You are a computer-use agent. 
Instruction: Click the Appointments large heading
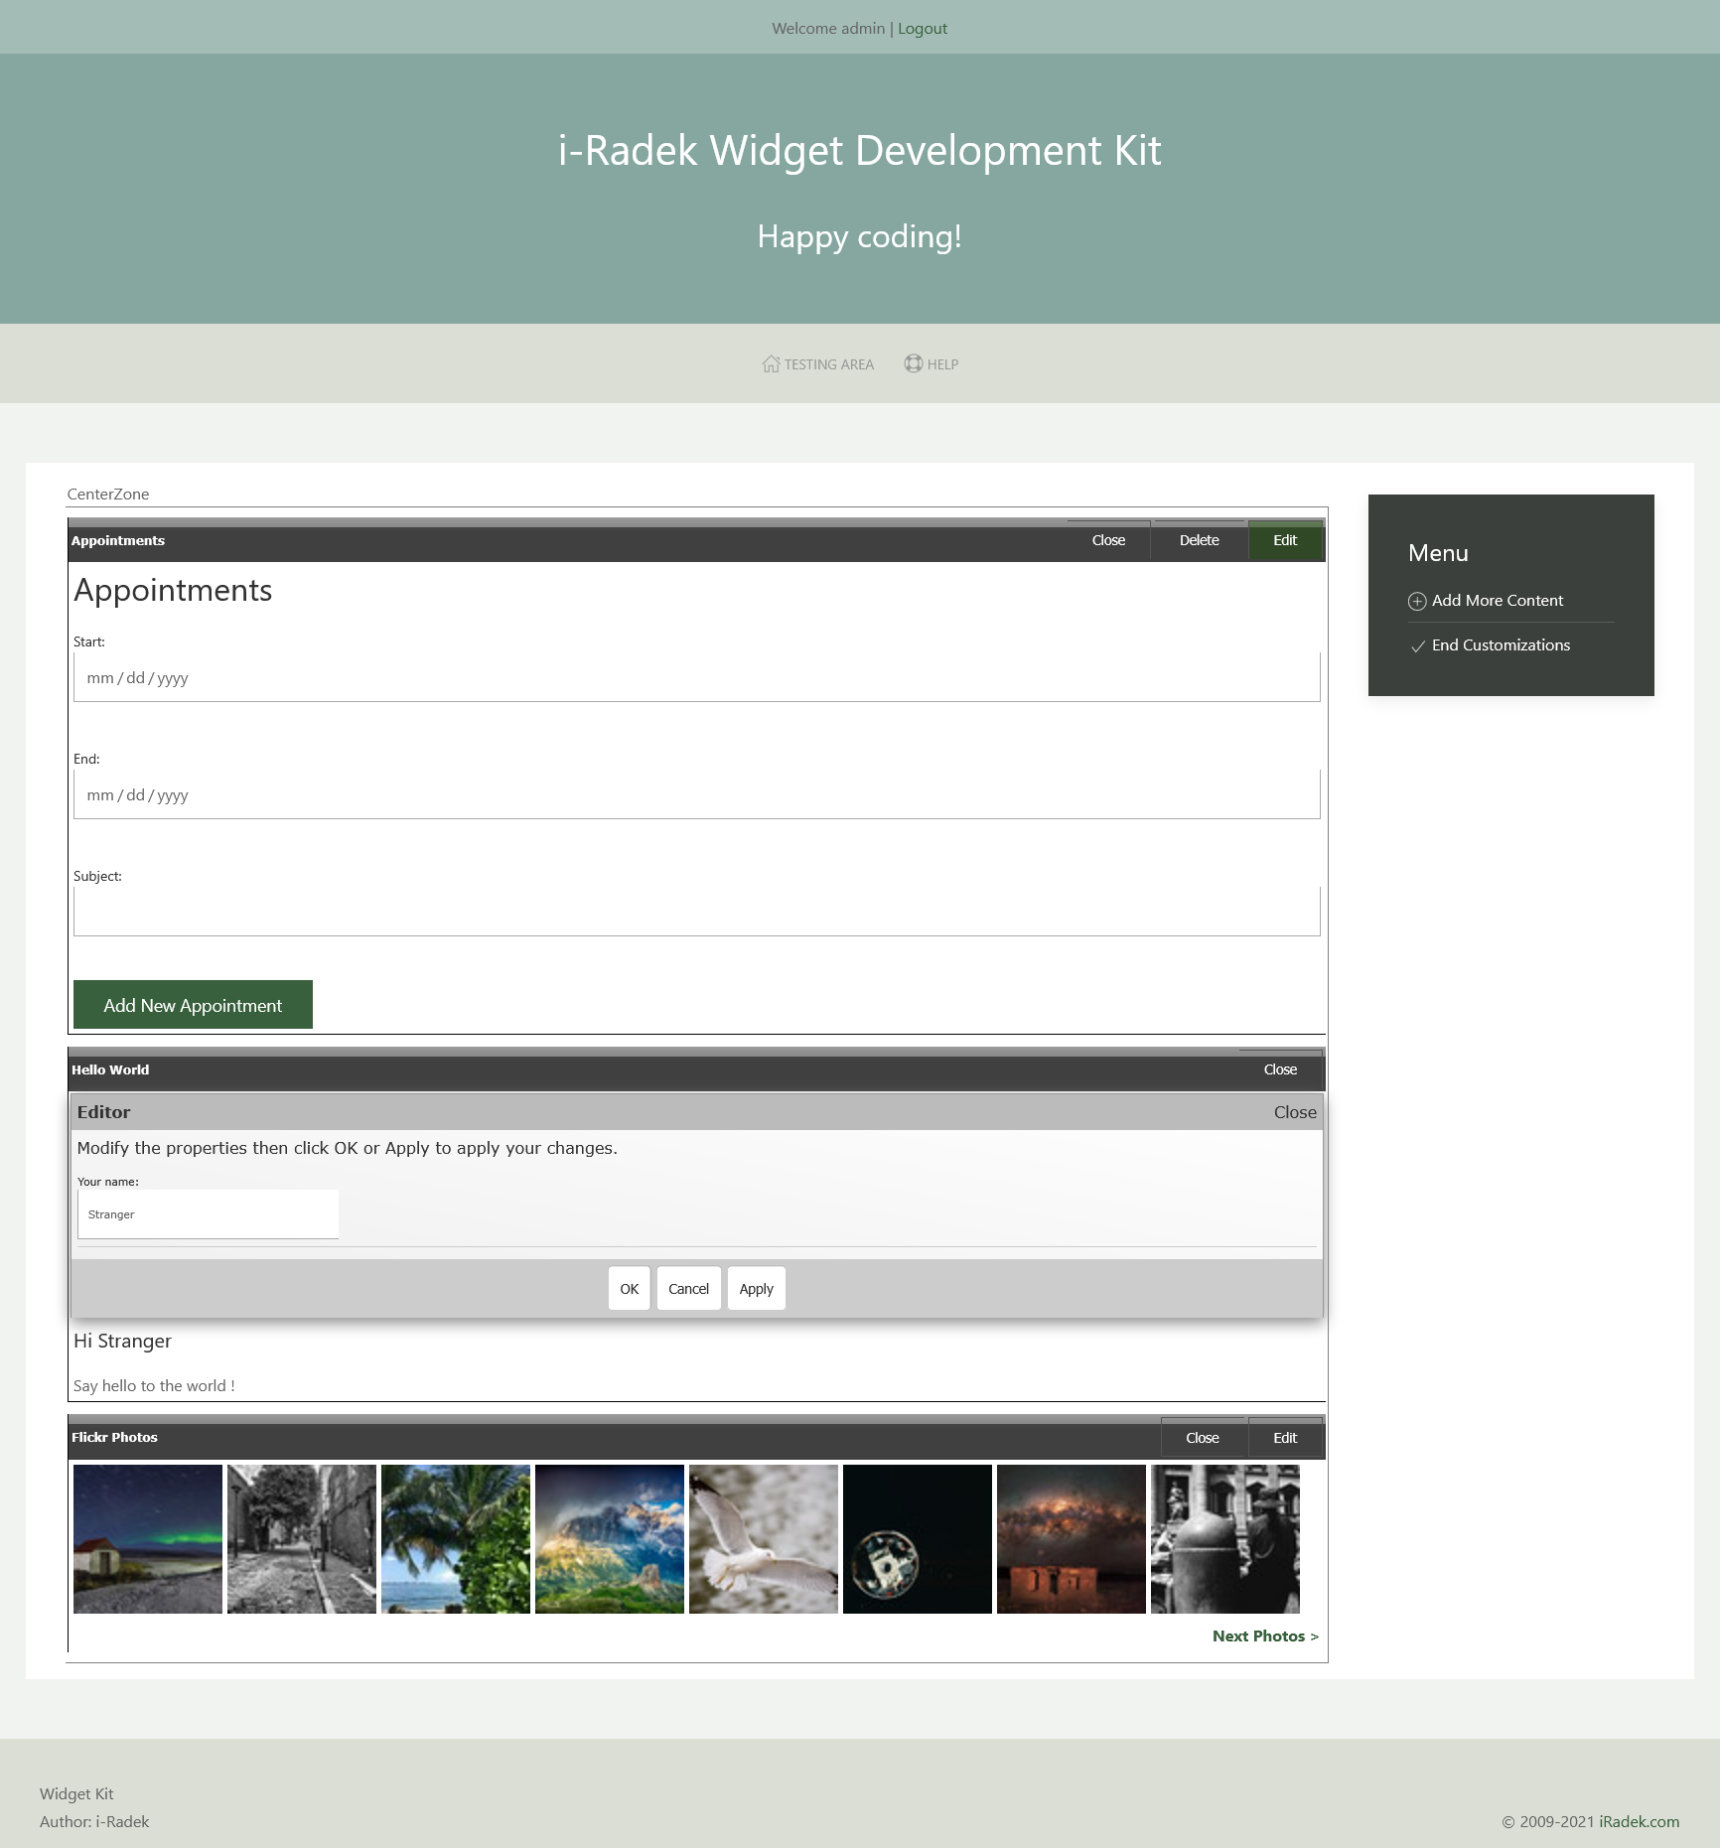click(x=173, y=590)
